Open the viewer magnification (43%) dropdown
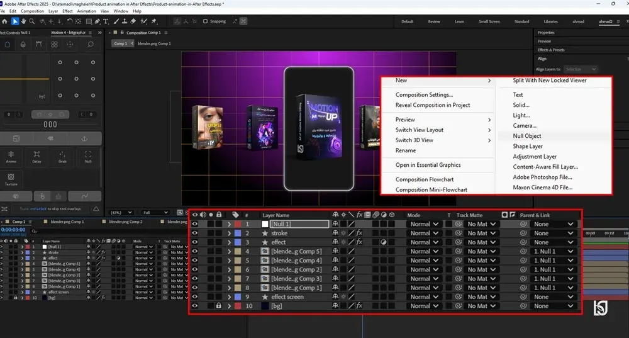The image size is (629, 338). point(121,212)
